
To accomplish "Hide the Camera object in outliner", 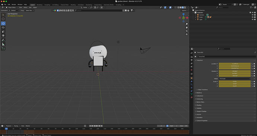I will point(253,15).
